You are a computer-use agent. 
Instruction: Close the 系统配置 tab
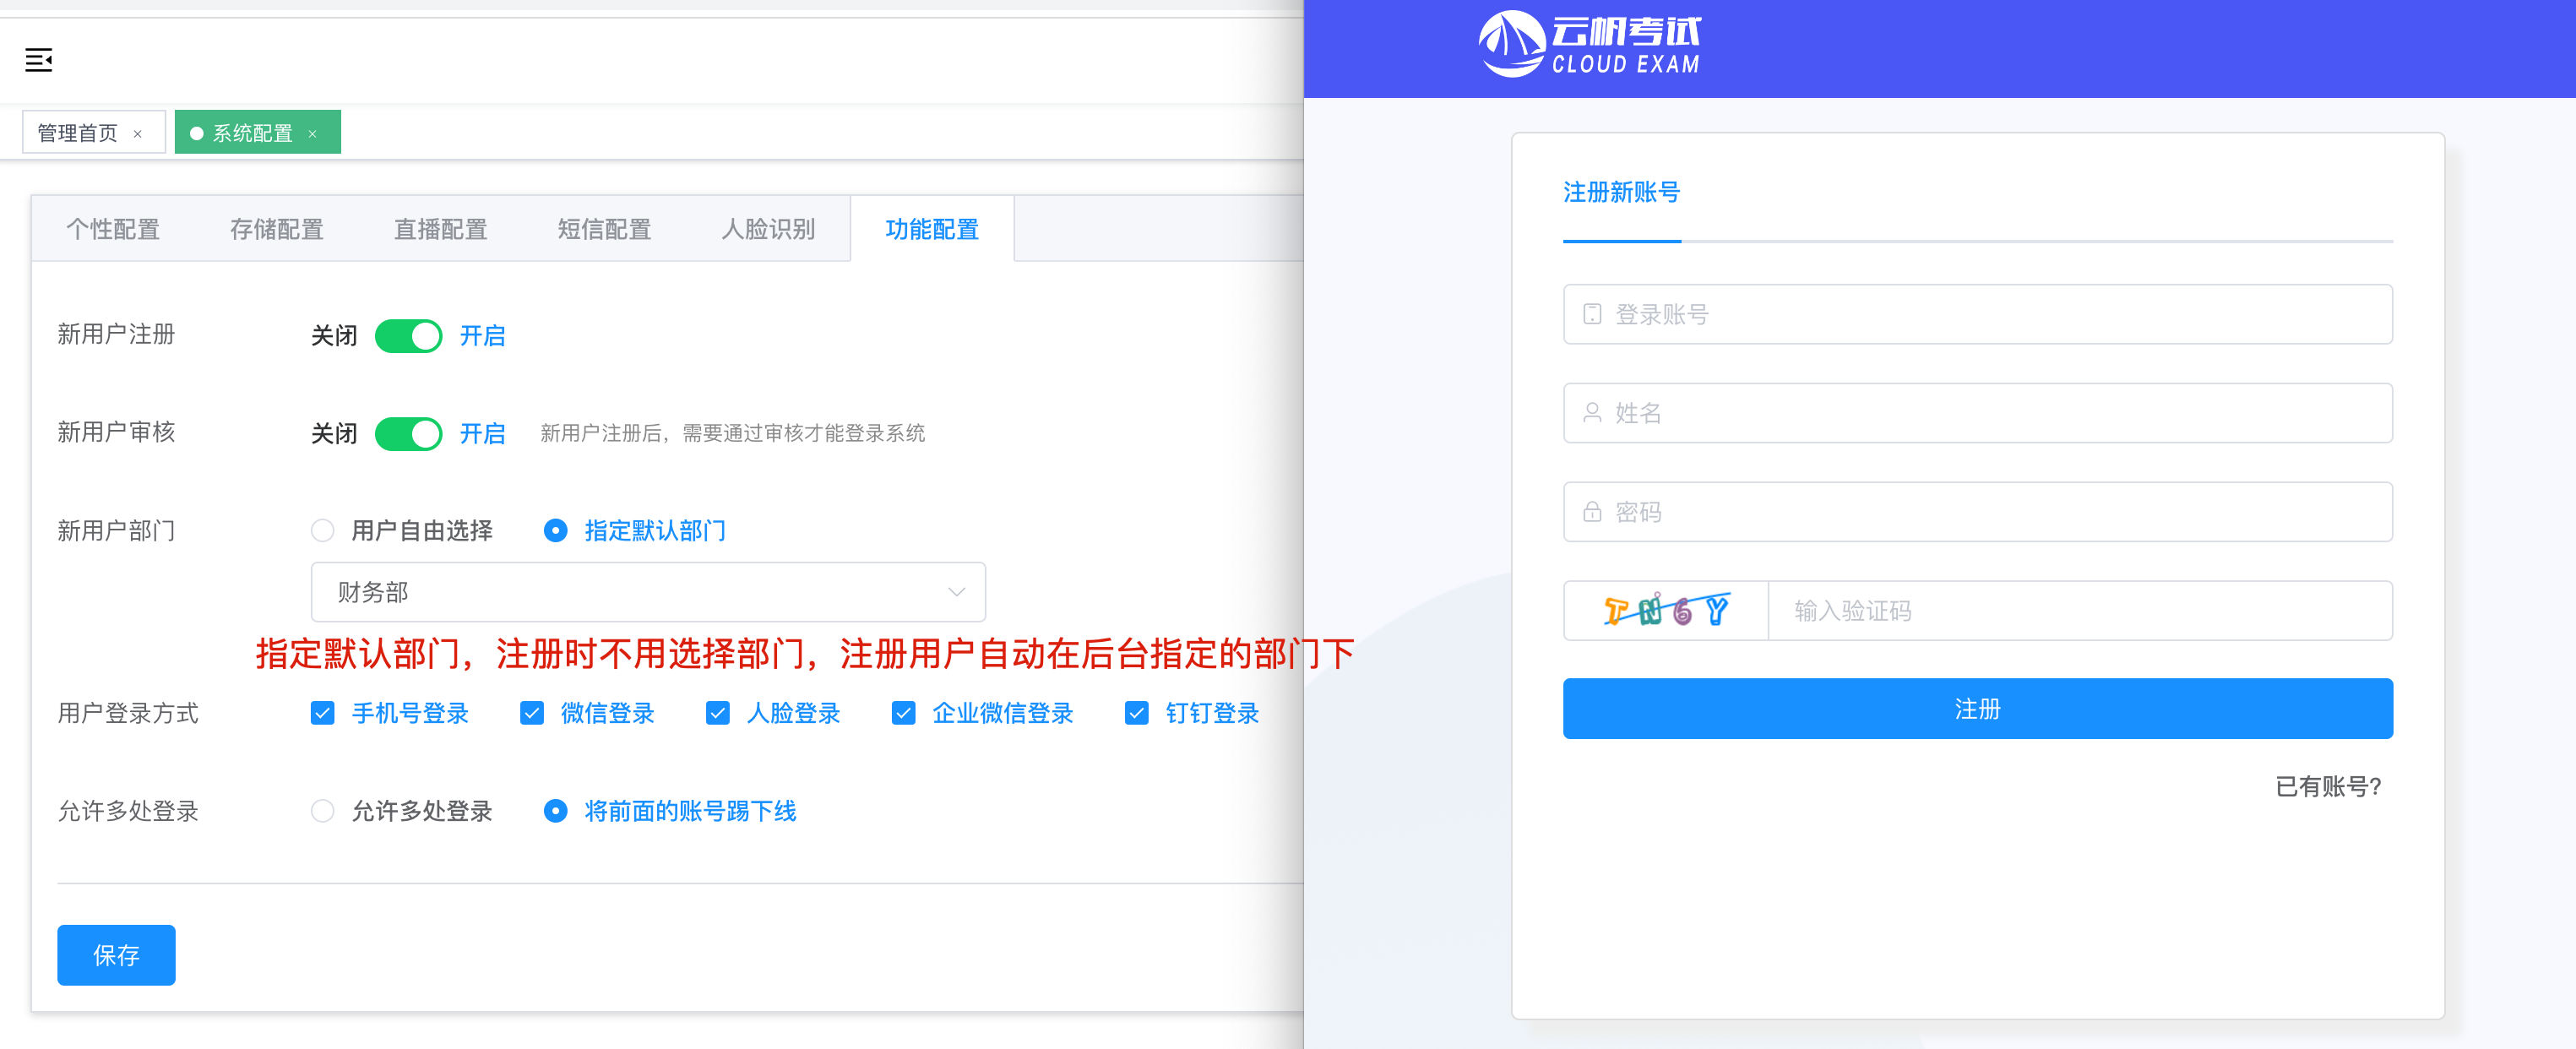[x=313, y=134]
